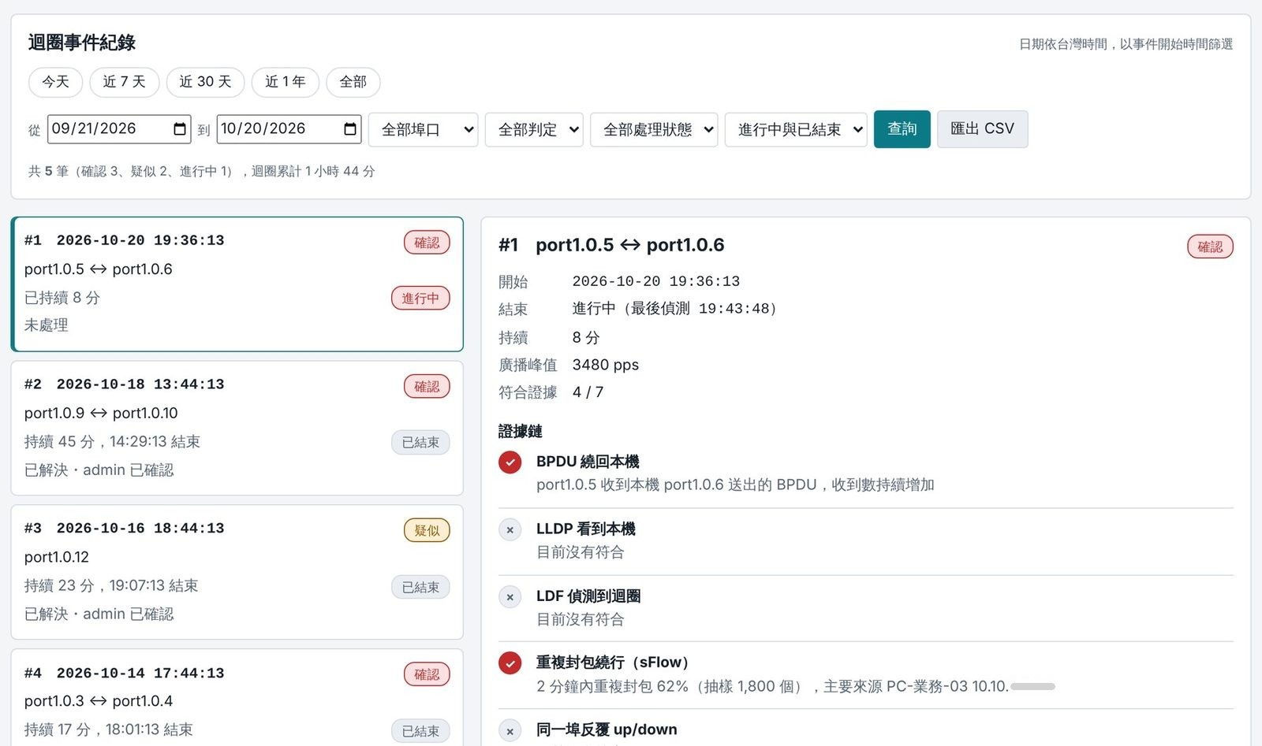Open the start date calendar picker icon

(180, 129)
